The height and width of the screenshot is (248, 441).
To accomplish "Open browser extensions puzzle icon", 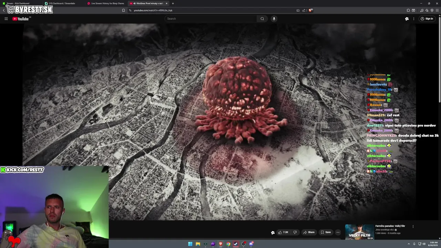I will [x=408, y=10].
